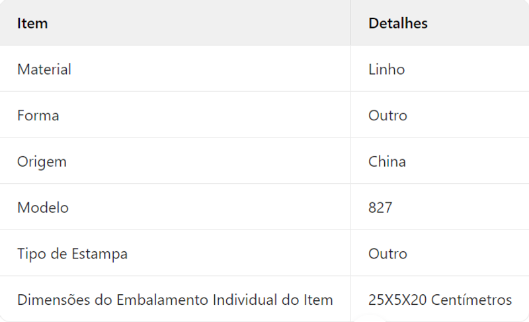Click the Forma row label

pyautogui.click(x=38, y=115)
